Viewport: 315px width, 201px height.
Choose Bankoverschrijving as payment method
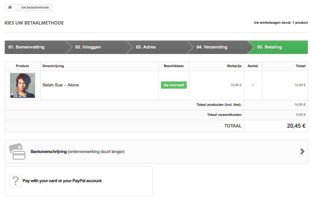tap(77, 152)
